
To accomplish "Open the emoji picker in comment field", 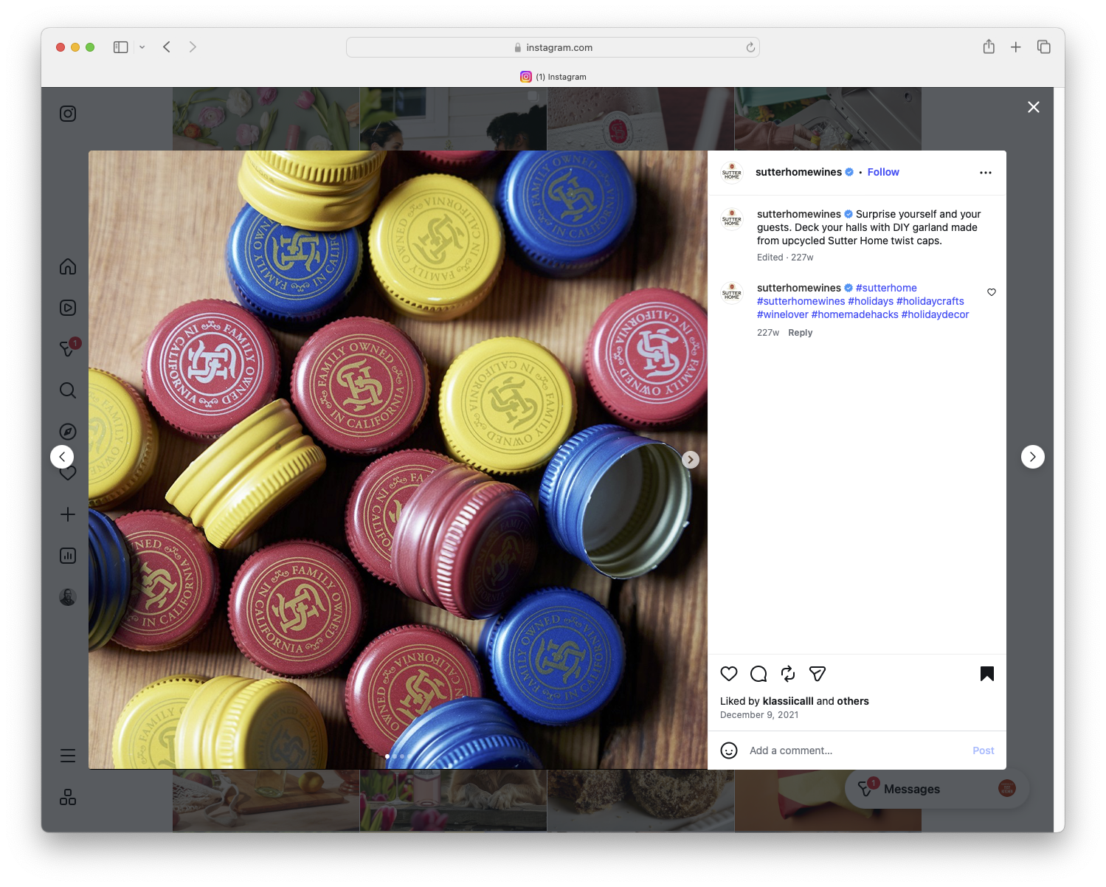I will point(729,750).
